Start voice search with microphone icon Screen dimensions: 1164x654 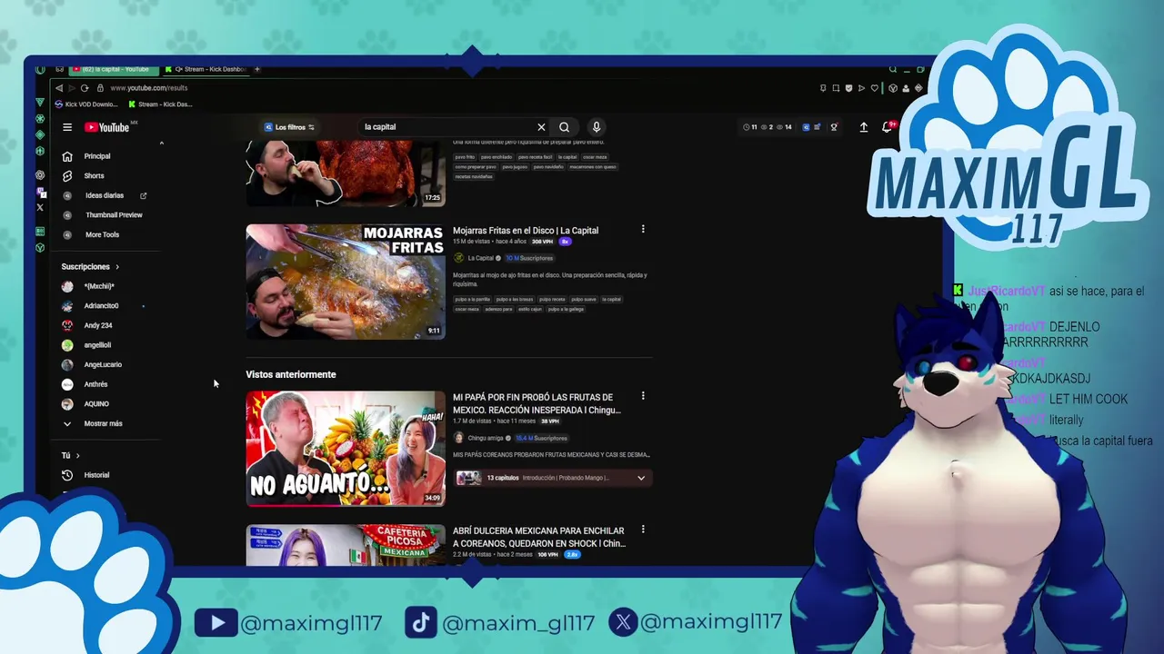point(596,127)
